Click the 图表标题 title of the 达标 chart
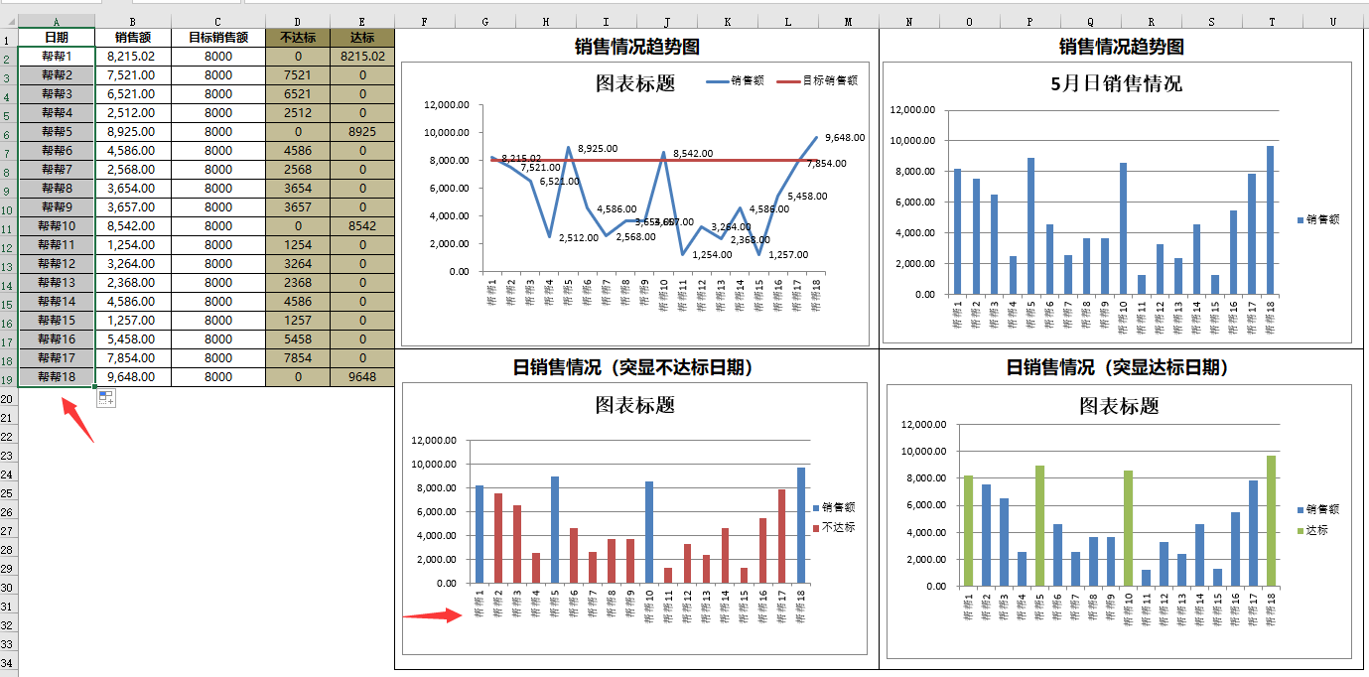 pos(1120,405)
